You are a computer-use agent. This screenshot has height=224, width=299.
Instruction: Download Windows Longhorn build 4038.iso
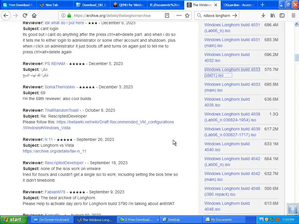(227, 102)
